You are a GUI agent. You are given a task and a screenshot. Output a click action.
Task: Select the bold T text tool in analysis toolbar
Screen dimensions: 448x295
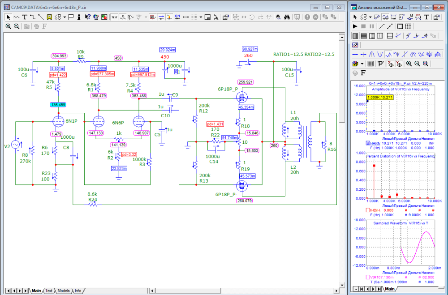pos(427,17)
